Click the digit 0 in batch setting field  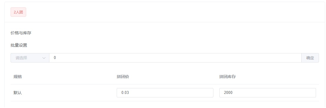[55, 58]
